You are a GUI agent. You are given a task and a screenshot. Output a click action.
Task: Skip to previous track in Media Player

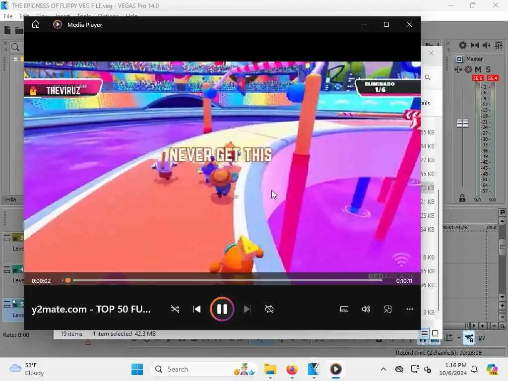click(x=197, y=309)
